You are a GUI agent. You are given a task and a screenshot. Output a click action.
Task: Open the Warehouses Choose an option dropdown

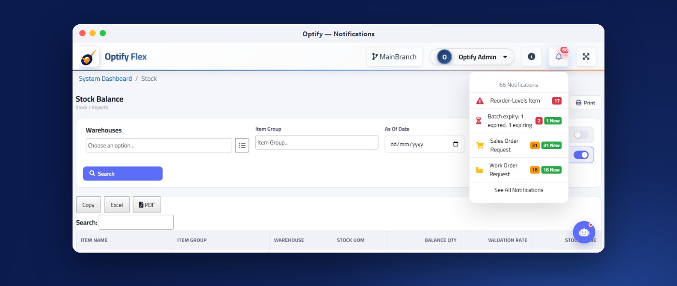pyautogui.click(x=159, y=146)
